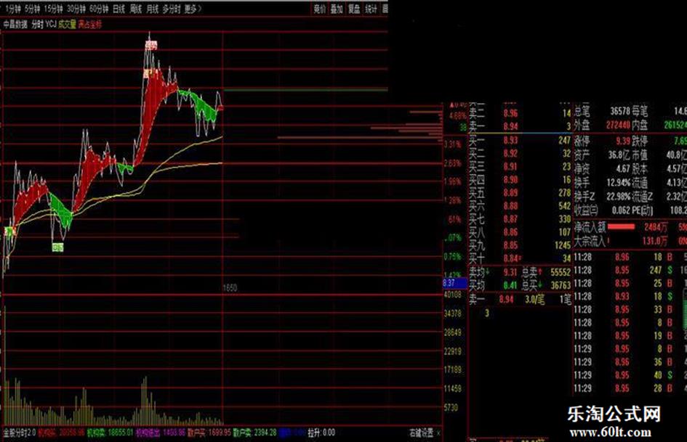The height and width of the screenshot is (442, 687).
Task: Click the 1650 time label on chart
Action: point(230,288)
